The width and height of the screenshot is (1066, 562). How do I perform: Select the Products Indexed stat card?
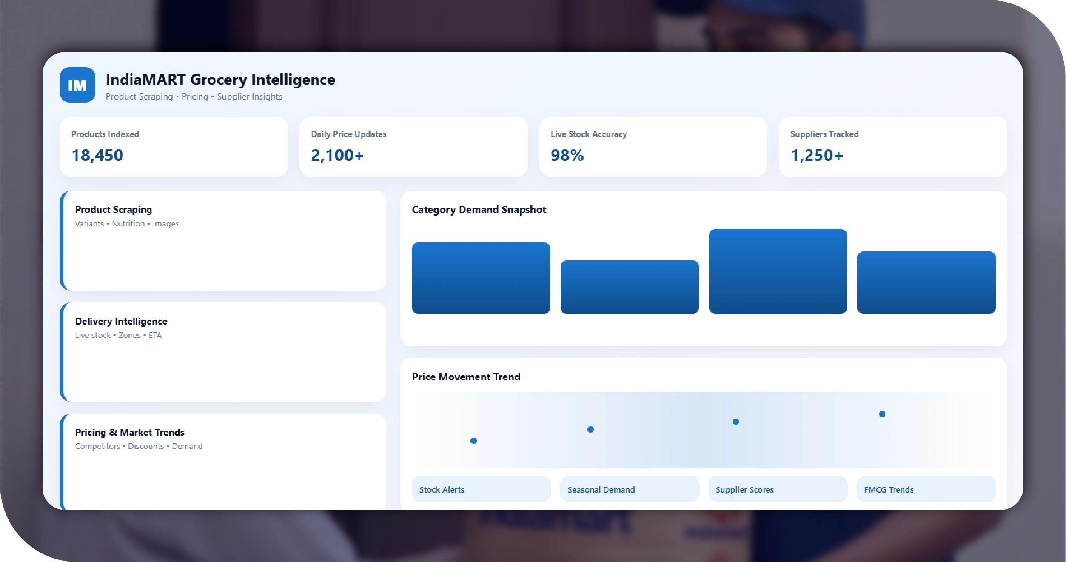tap(174, 147)
